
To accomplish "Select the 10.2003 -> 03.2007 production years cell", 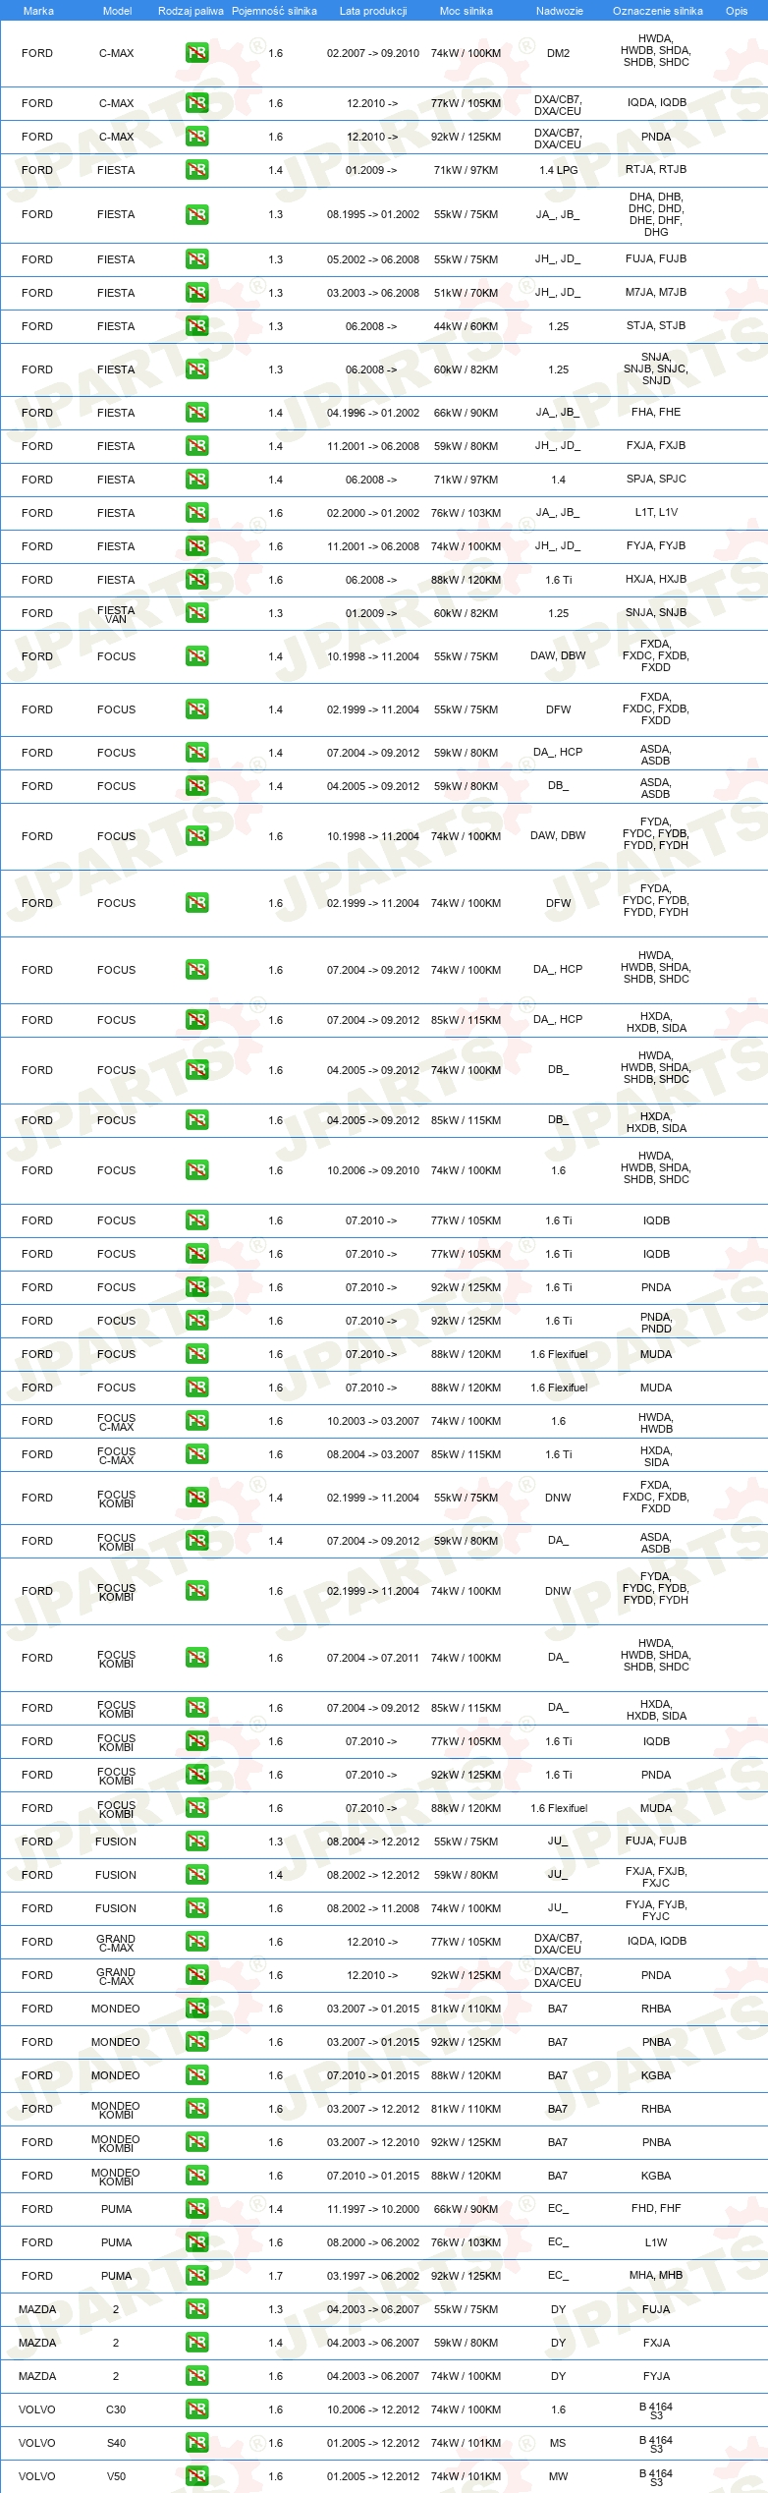I will 373,1421.
